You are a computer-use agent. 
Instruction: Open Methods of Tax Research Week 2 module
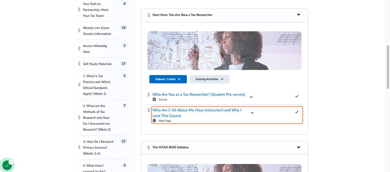[x=97, y=118]
